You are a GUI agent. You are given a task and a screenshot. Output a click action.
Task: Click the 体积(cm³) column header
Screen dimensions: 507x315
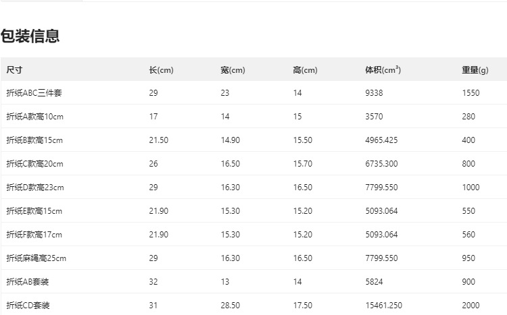(383, 69)
